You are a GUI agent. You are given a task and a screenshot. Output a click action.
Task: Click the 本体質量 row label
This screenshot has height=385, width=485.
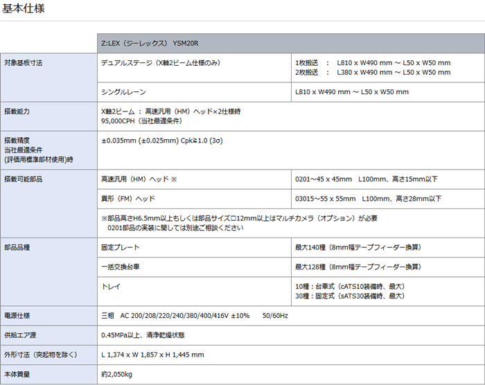pyautogui.click(x=17, y=375)
